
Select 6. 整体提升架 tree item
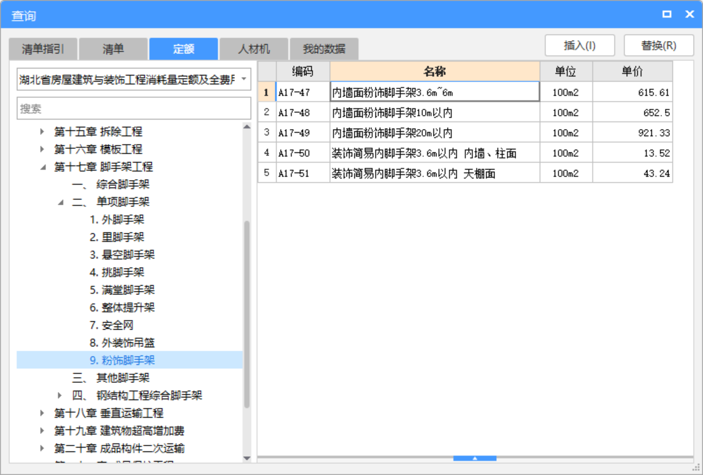[122, 308]
